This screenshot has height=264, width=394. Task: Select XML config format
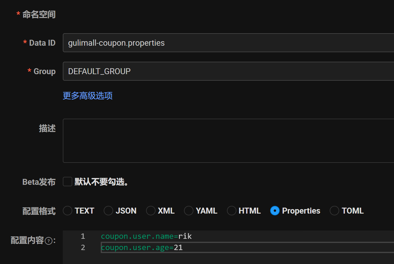pyautogui.click(x=151, y=211)
